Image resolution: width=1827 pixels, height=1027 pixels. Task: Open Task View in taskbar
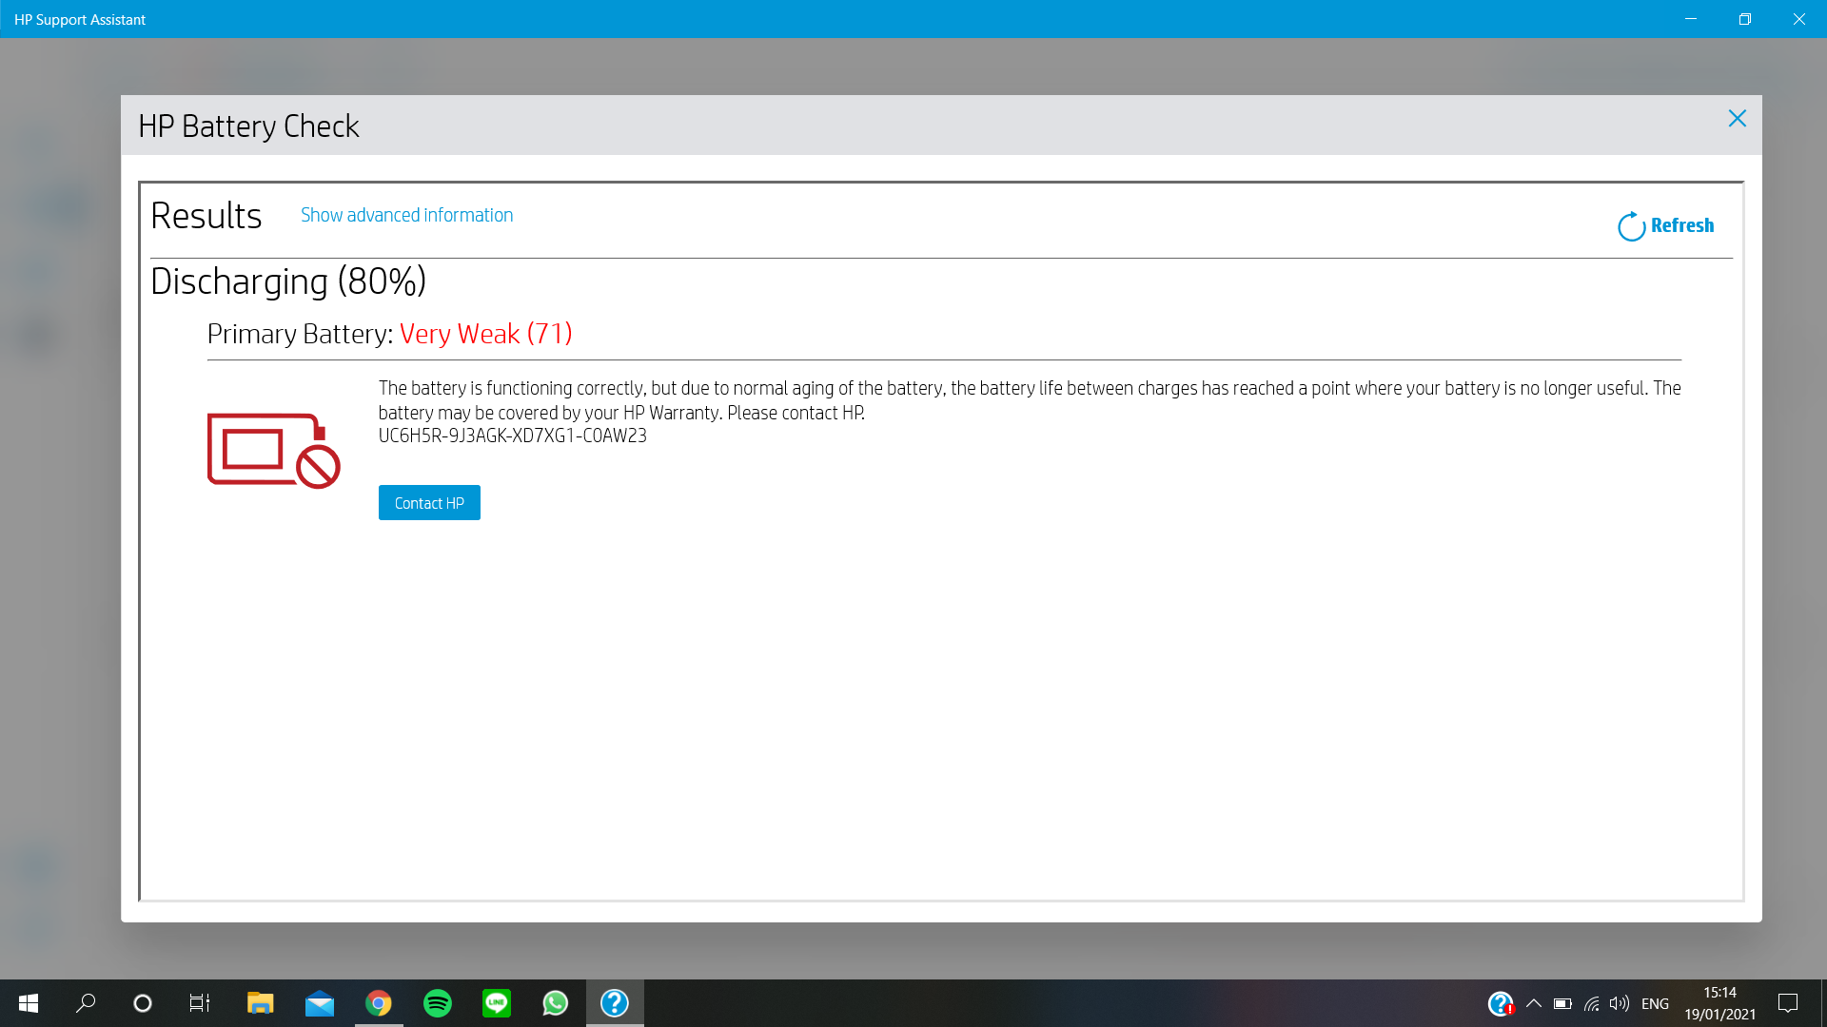pyautogui.click(x=200, y=1003)
